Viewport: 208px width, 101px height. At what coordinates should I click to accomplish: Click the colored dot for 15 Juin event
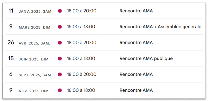point(60,58)
